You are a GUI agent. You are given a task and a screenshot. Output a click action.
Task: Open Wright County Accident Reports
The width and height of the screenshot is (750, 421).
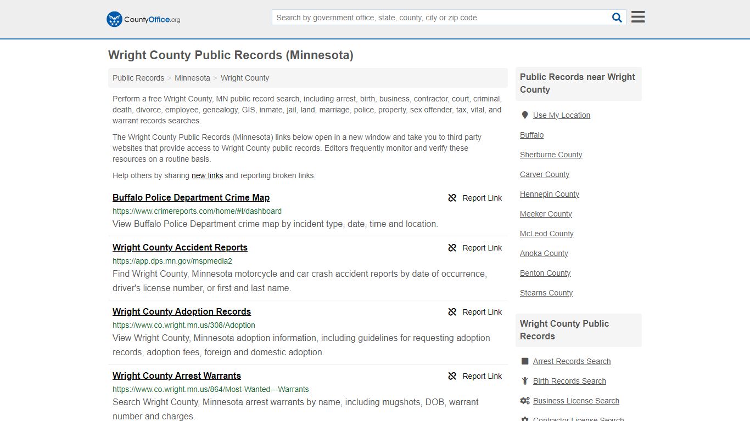pyautogui.click(x=180, y=247)
